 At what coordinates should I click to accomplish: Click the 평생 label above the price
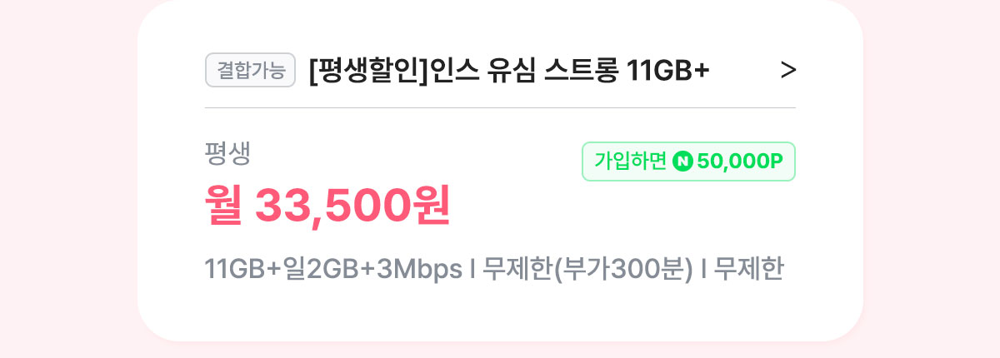pos(227,153)
